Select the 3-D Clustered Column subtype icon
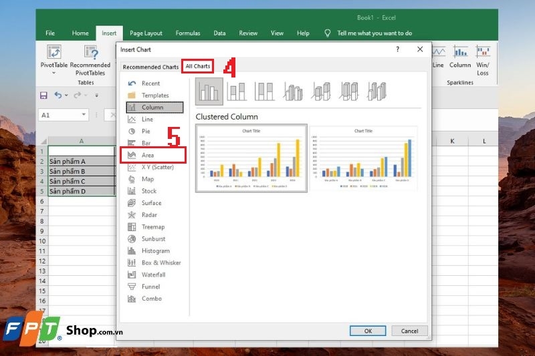The image size is (535, 356). (x=293, y=92)
